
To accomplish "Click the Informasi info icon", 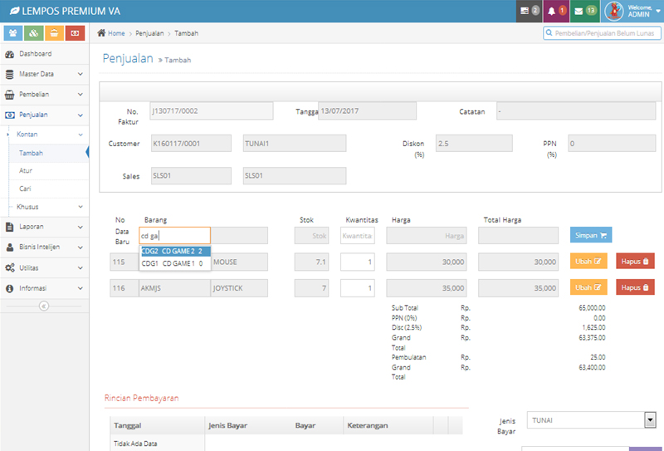I will point(9,288).
